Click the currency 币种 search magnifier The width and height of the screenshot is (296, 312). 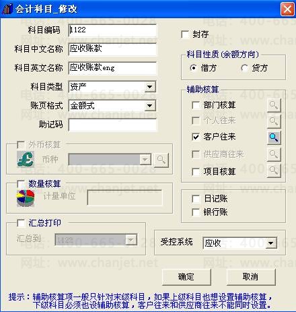[161, 160]
